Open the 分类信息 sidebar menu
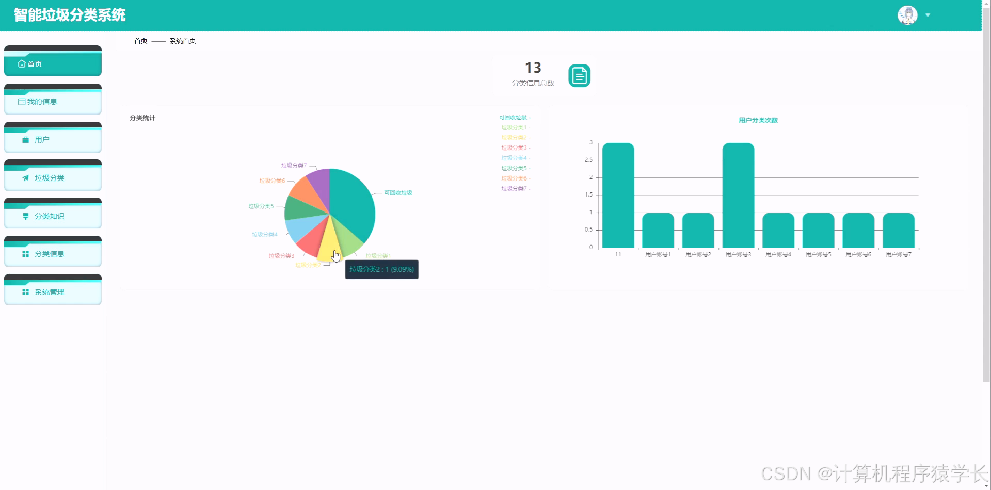 pyautogui.click(x=53, y=251)
